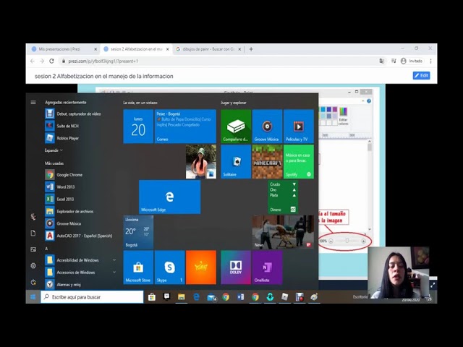Click the Paint zoom slider handle

347,241
